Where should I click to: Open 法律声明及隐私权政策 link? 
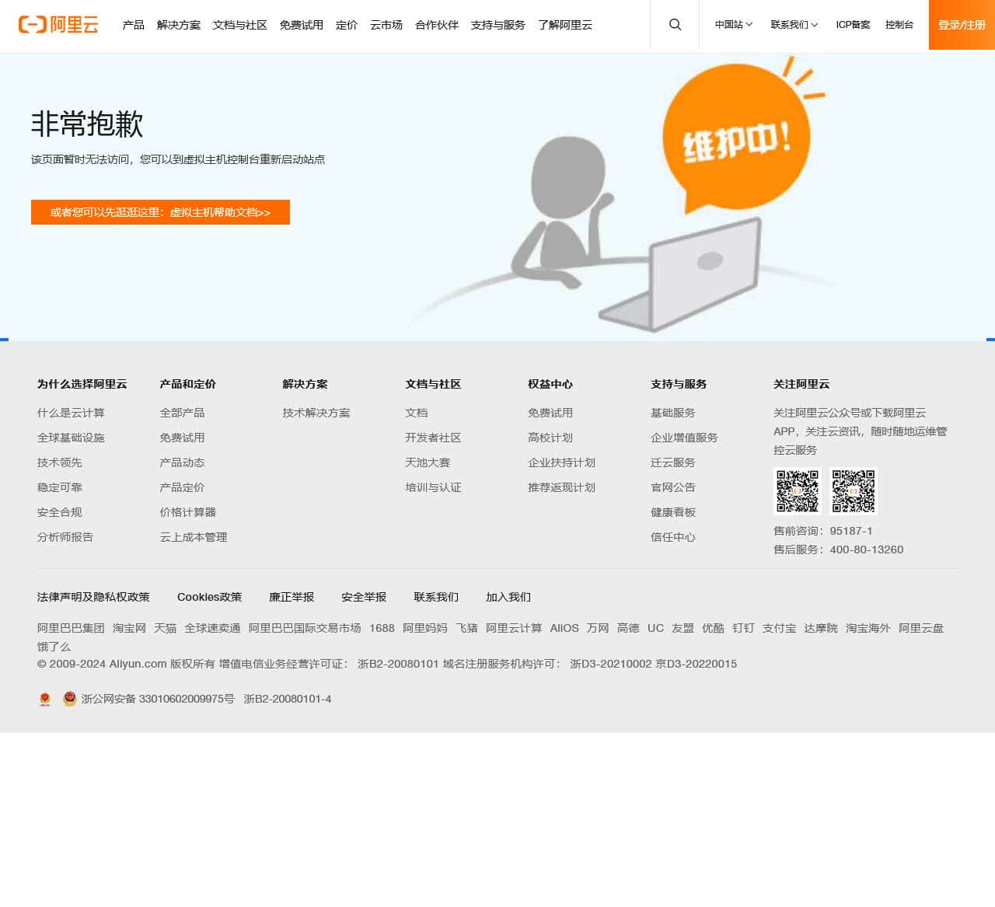coord(93,597)
